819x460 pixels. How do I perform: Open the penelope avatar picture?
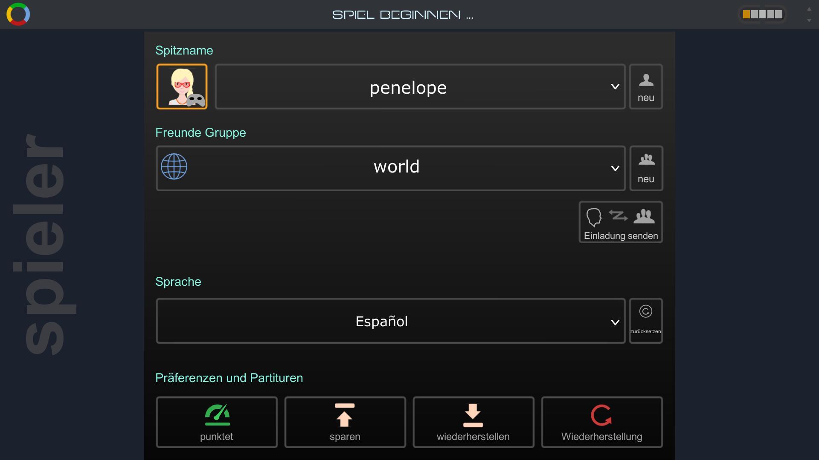pos(182,86)
